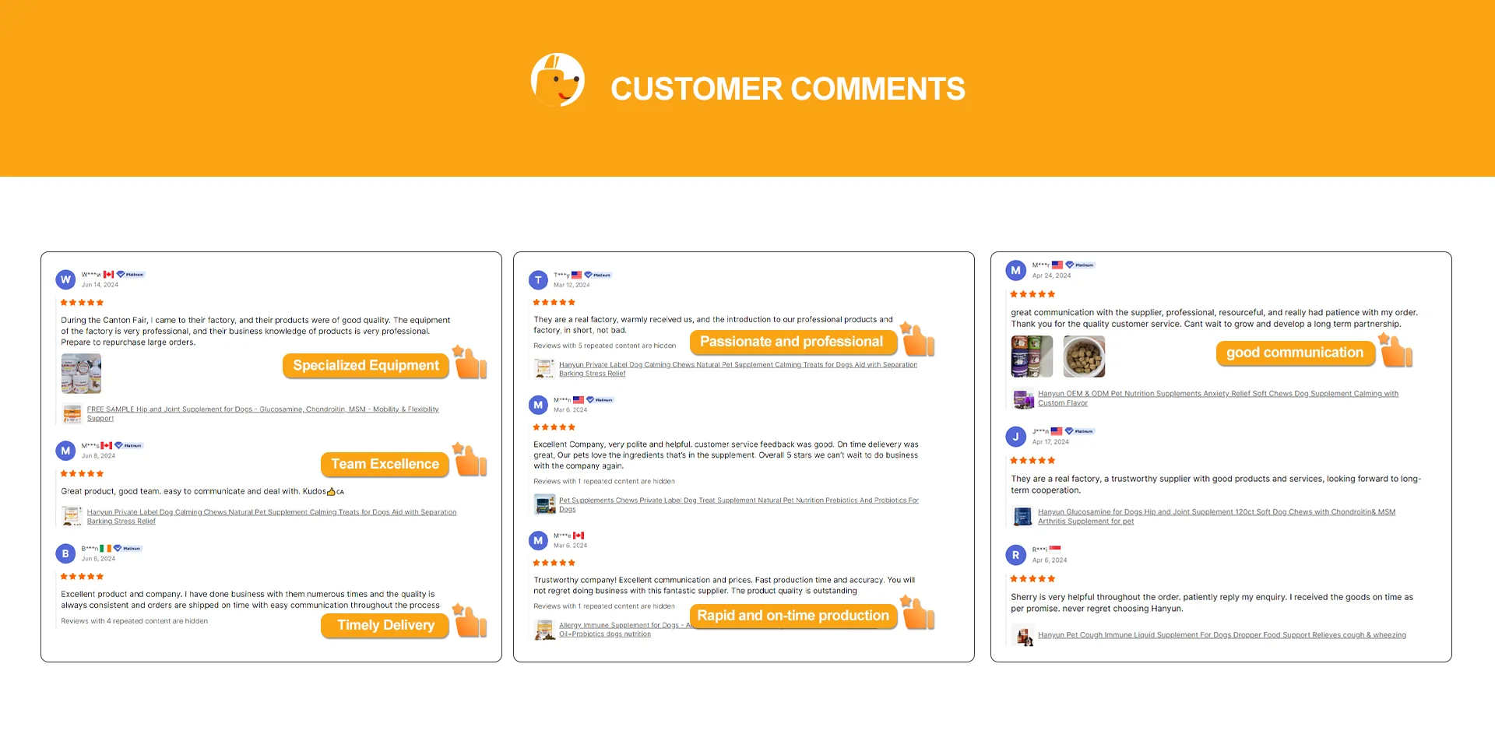Open the Pet Supplements Chews Private Label link
This screenshot has height=734, width=1495.
pos(738,500)
